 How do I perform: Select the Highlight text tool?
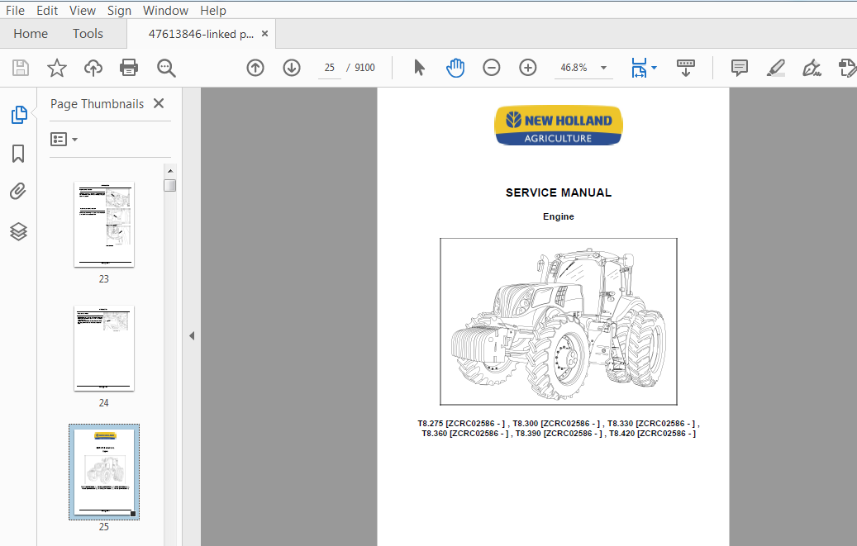click(775, 68)
